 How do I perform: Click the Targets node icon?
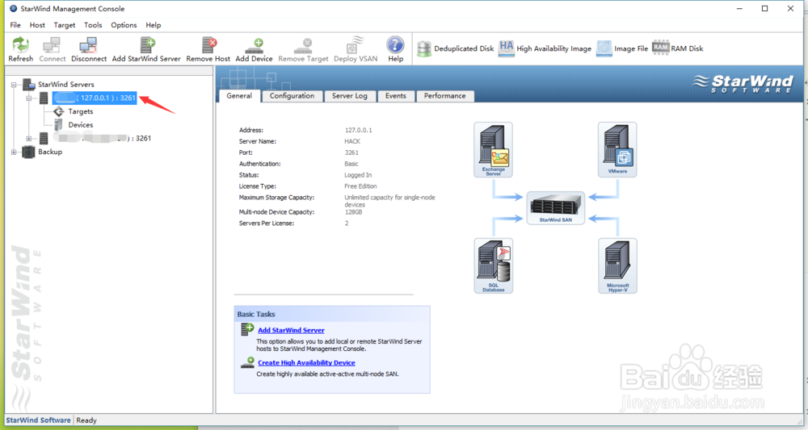[x=59, y=111]
